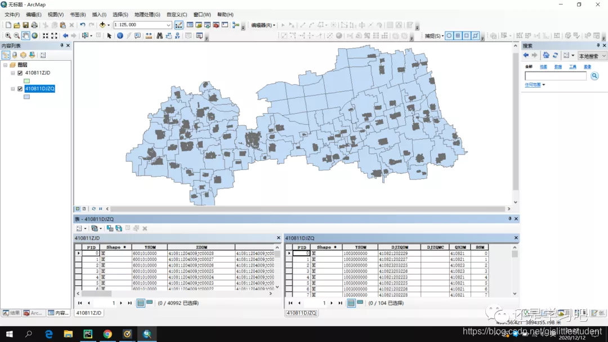Collapse the 图层 data frame tree node
The height and width of the screenshot is (342, 608).
coord(5,65)
